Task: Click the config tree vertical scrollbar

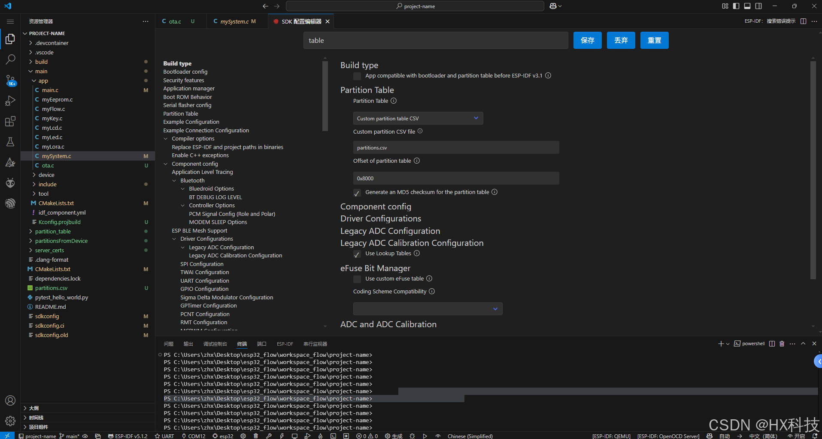Action: pos(325,96)
